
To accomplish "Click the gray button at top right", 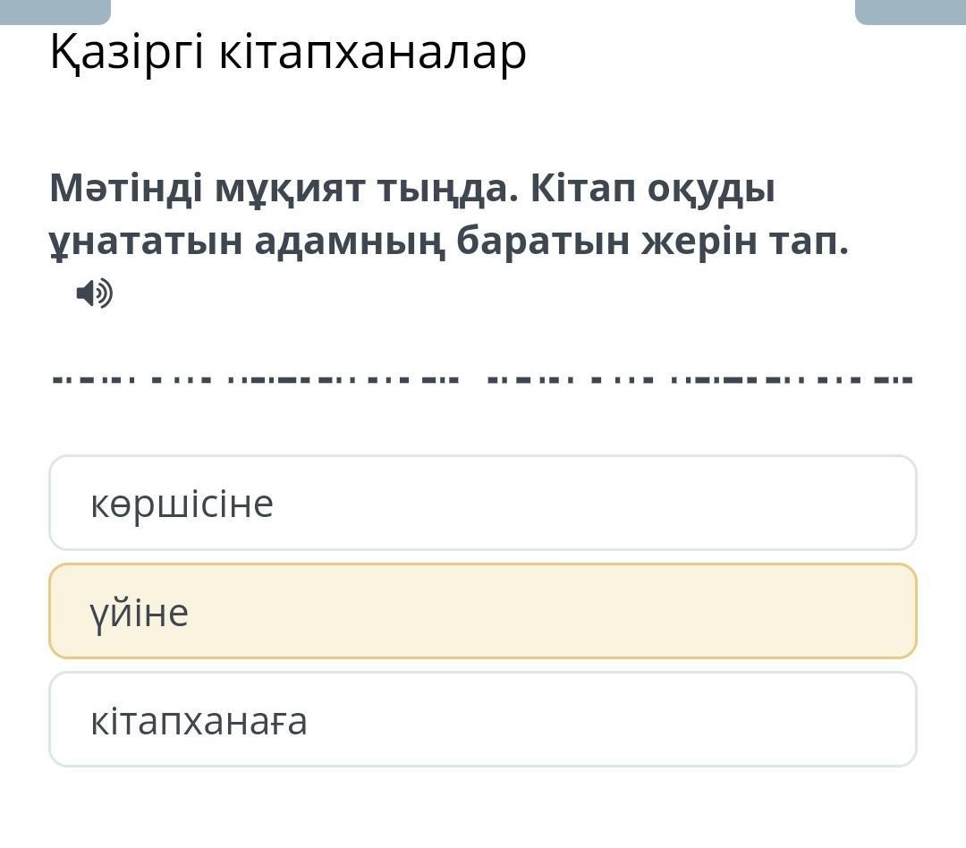I will [x=911, y=12].
